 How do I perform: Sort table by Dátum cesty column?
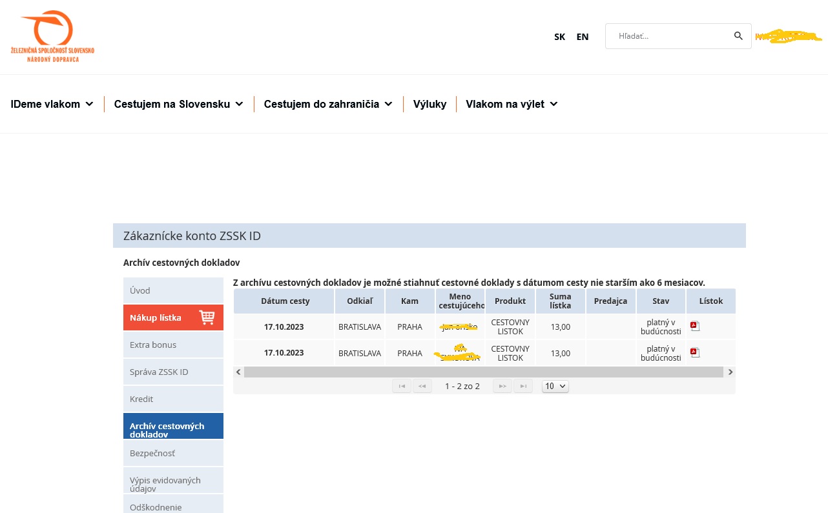(285, 301)
